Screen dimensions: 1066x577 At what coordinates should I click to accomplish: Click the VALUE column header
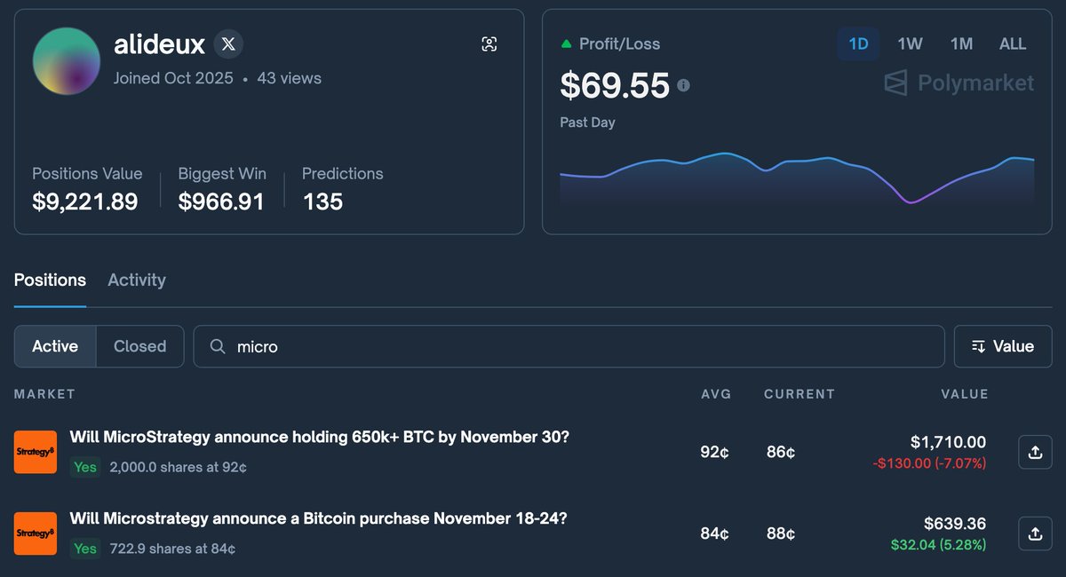pyautogui.click(x=966, y=394)
